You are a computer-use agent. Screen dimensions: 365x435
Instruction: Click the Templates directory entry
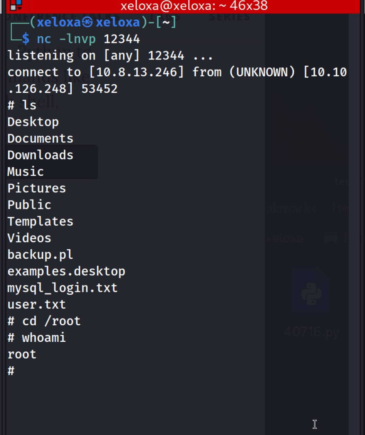pos(41,222)
